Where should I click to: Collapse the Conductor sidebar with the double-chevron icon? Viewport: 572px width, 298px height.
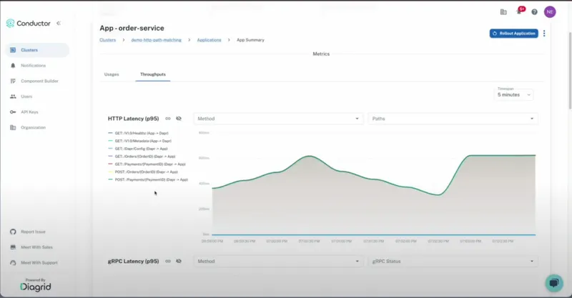point(59,23)
